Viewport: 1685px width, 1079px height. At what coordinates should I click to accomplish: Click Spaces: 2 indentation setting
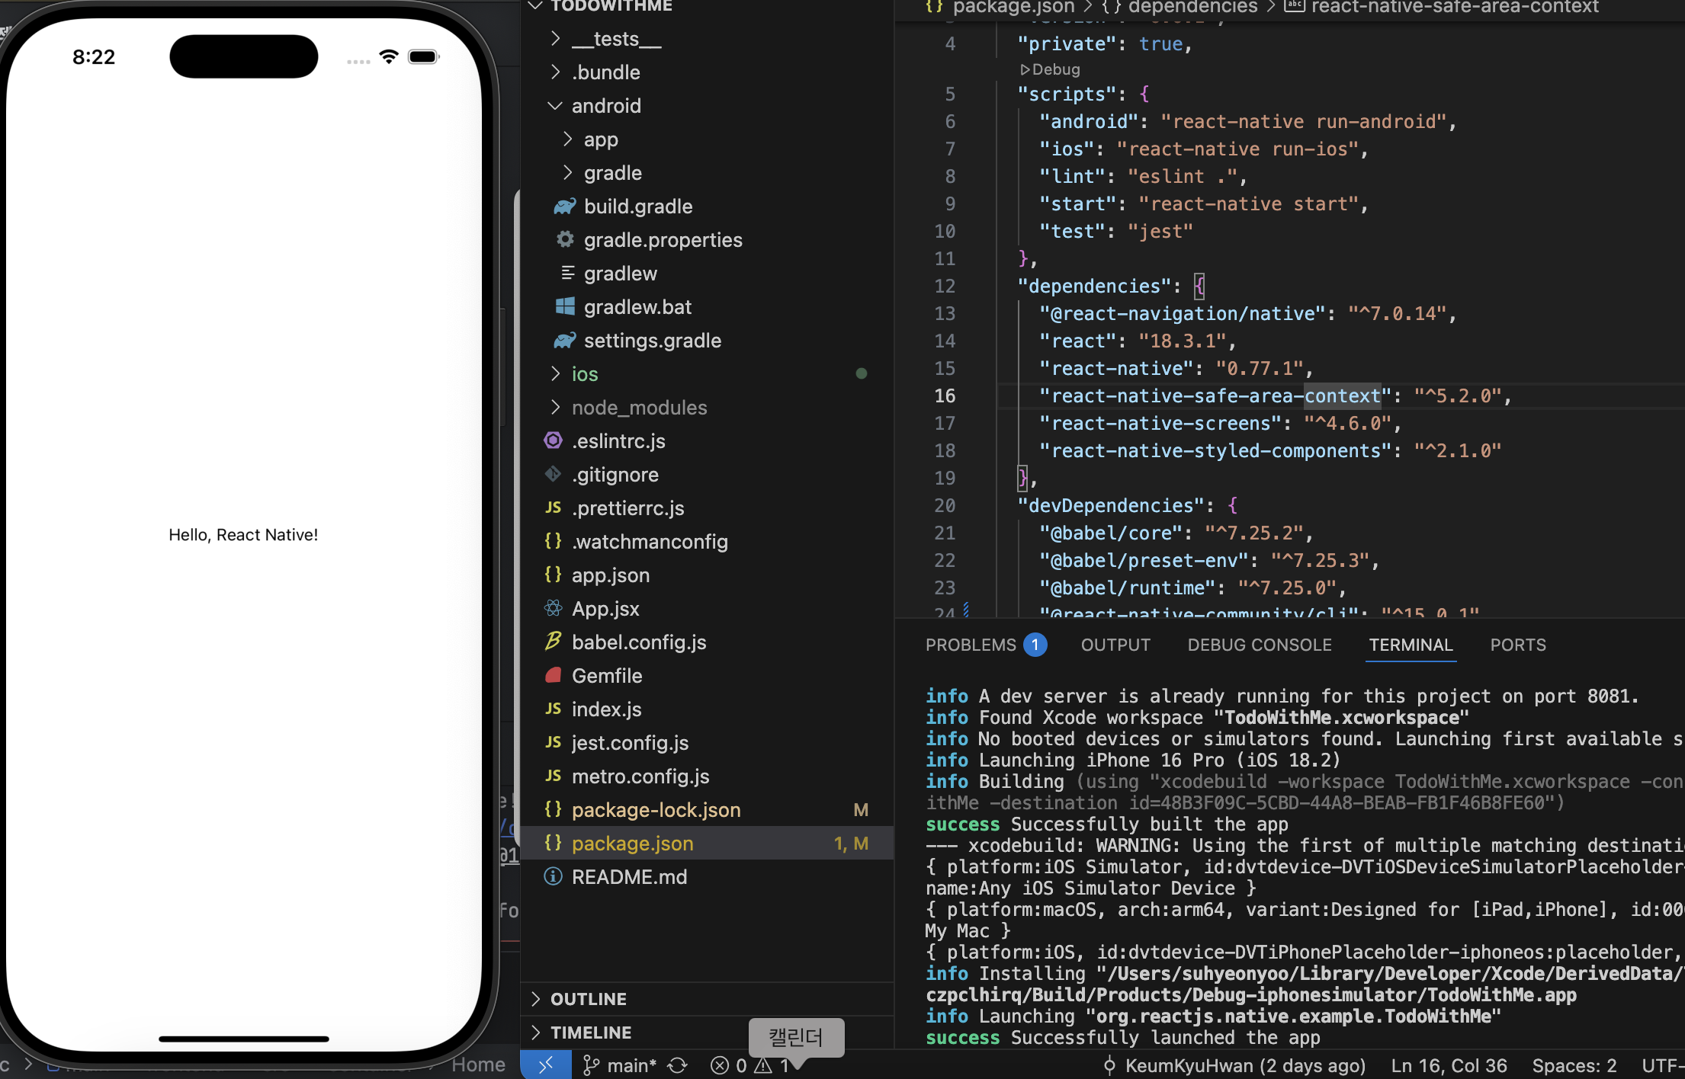(1574, 1065)
